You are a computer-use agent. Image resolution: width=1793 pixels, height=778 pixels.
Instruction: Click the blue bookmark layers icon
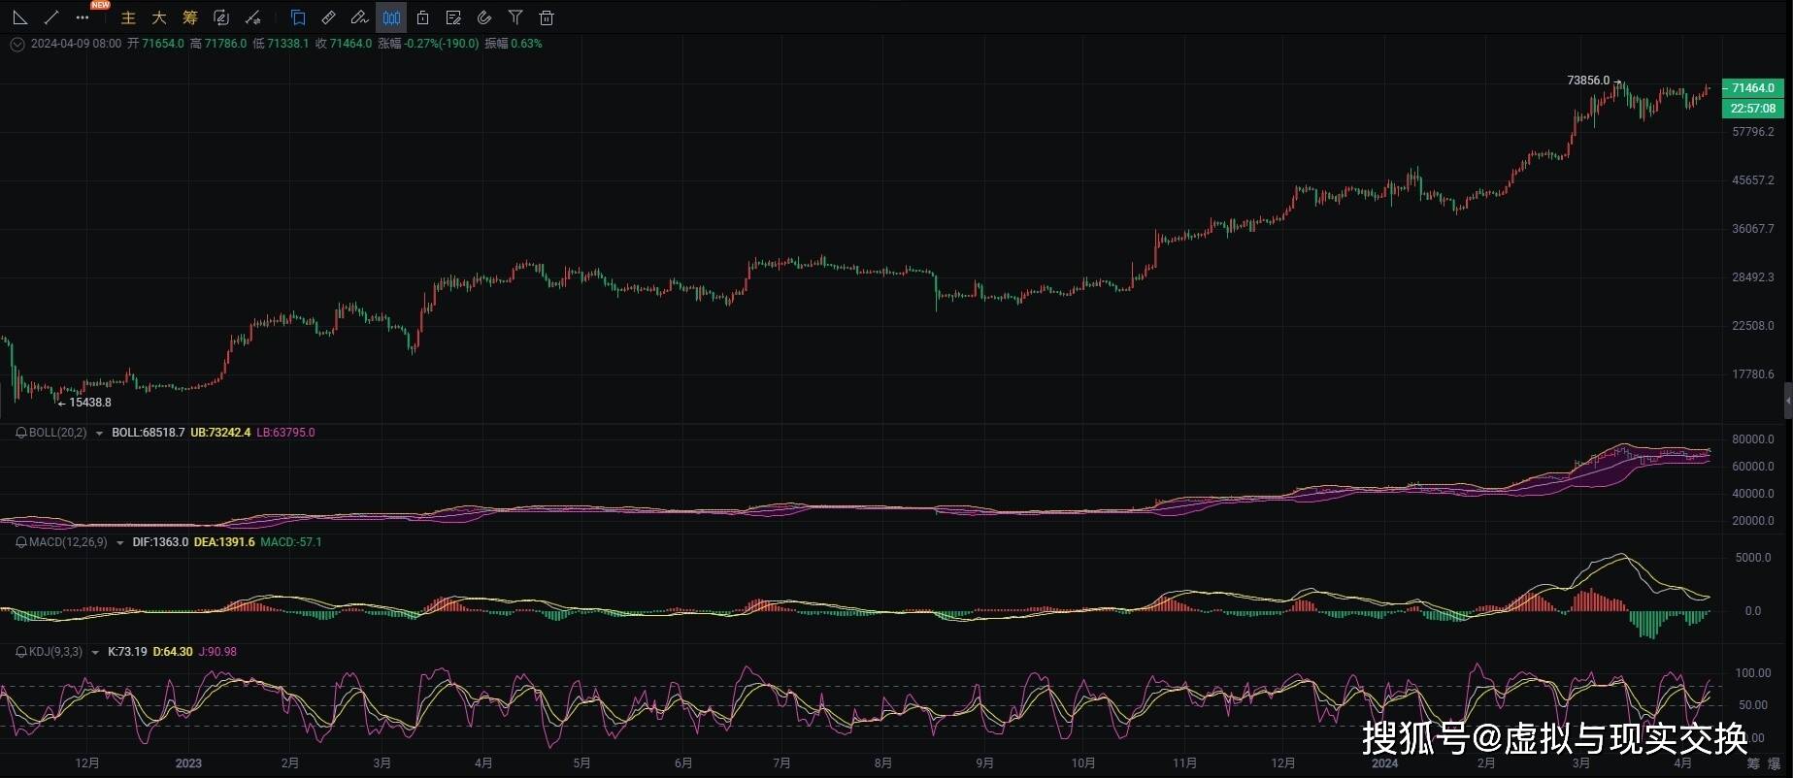pyautogui.click(x=298, y=17)
